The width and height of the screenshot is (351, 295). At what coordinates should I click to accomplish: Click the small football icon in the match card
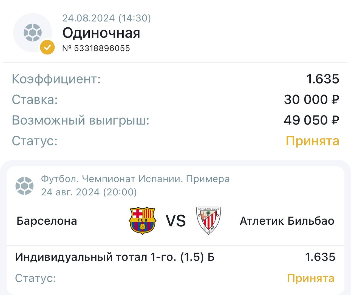pyautogui.click(x=24, y=186)
